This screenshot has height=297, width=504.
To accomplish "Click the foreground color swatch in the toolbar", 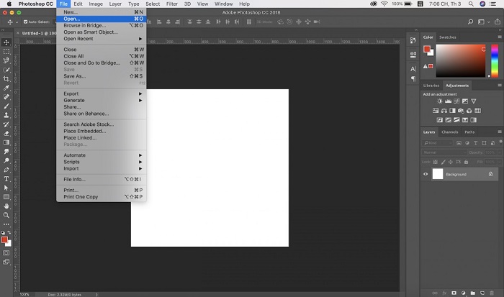I will [5, 239].
